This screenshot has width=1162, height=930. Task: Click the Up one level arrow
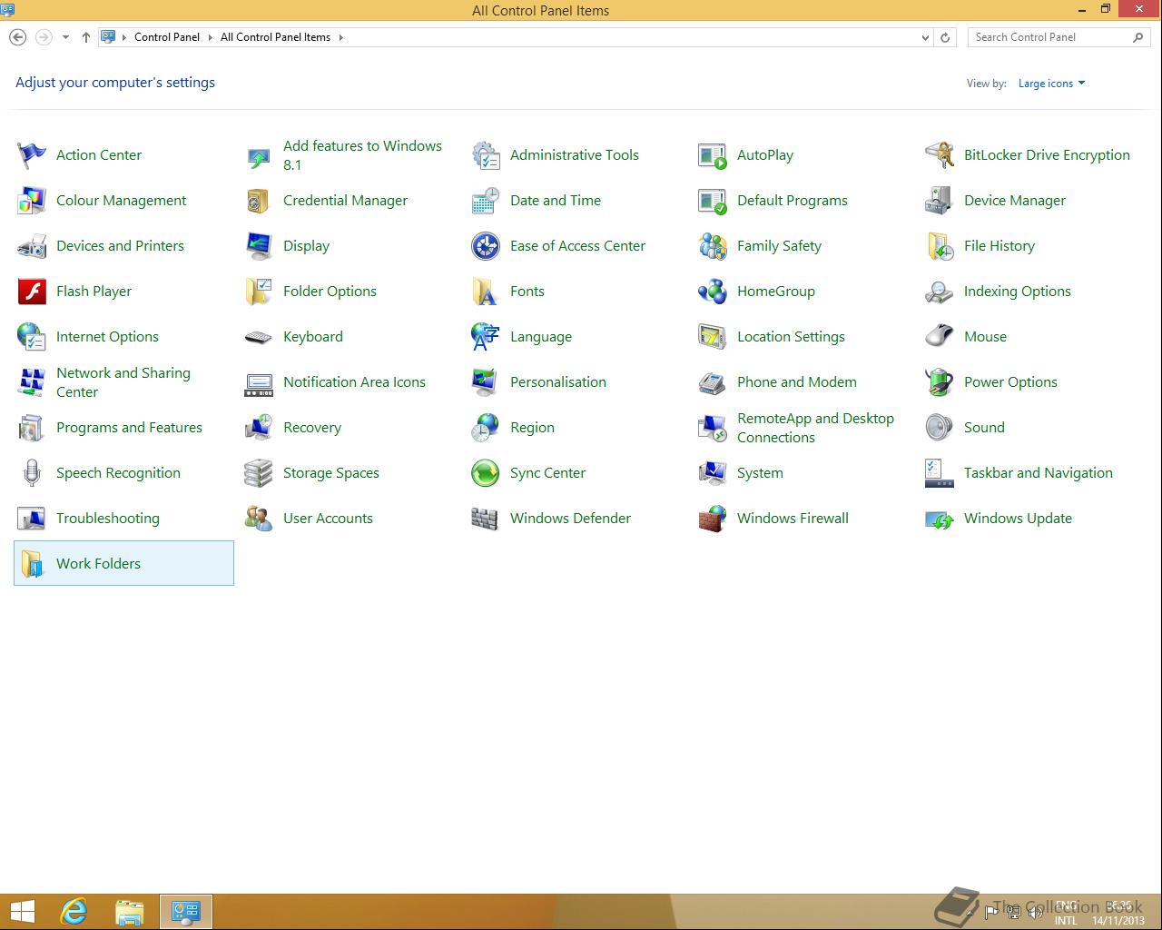[x=86, y=37]
